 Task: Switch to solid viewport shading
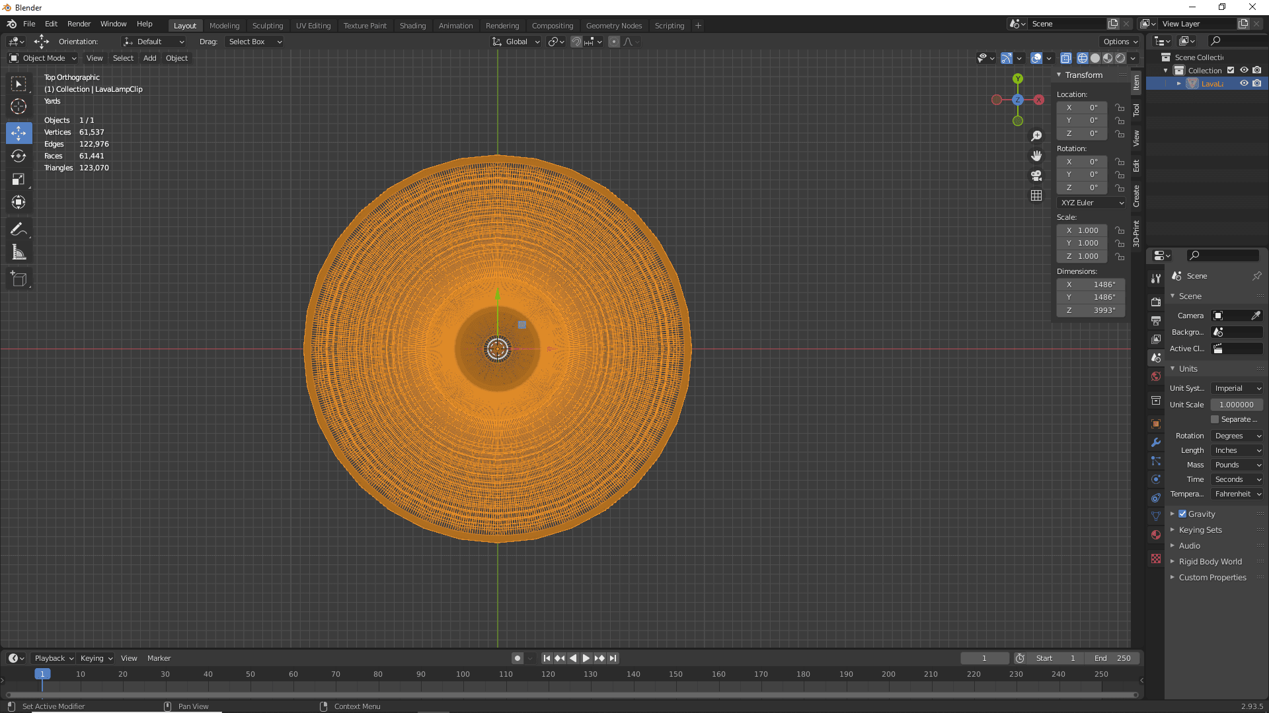pyautogui.click(x=1095, y=58)
